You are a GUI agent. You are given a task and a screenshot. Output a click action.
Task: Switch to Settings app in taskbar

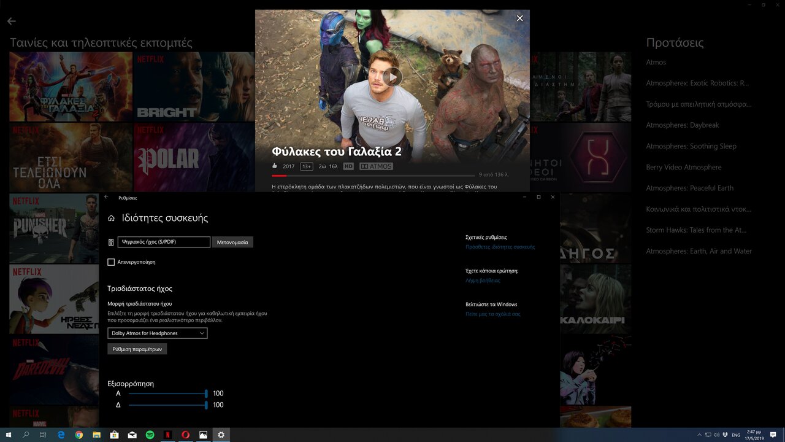[x=221, y=435]
